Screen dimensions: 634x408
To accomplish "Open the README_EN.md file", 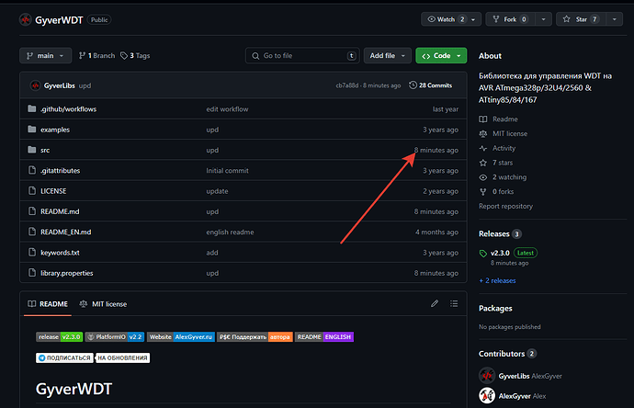I will click(x=65, y=232).
